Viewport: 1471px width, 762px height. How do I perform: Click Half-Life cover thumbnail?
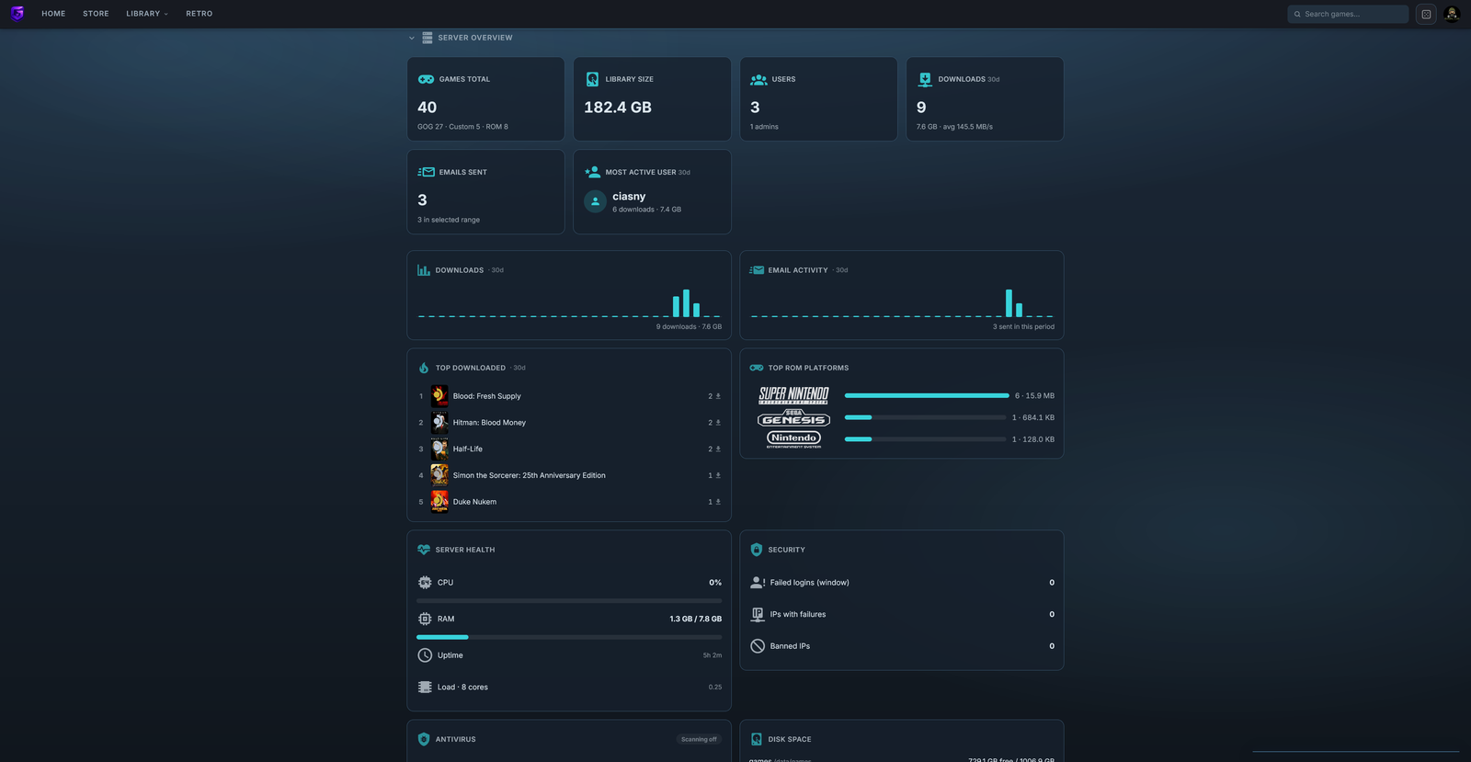click(439, 449)
